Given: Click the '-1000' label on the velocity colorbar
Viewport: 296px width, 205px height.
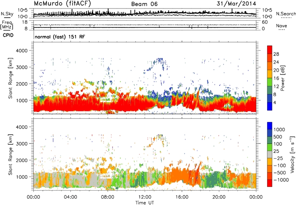Looking at the screenshot, I should pos(281,180).
